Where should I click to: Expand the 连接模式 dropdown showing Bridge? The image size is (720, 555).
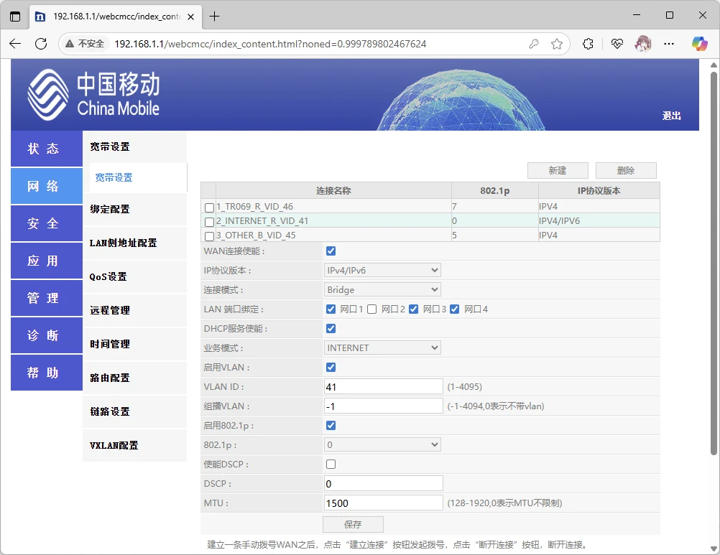pyautogui.click(x=382, y=289)
